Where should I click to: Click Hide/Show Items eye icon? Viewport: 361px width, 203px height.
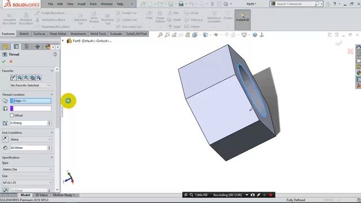pos(216,35)
